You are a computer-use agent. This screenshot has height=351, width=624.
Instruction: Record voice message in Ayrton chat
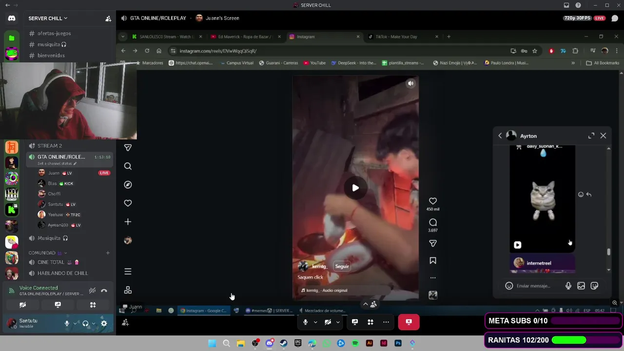568,286
